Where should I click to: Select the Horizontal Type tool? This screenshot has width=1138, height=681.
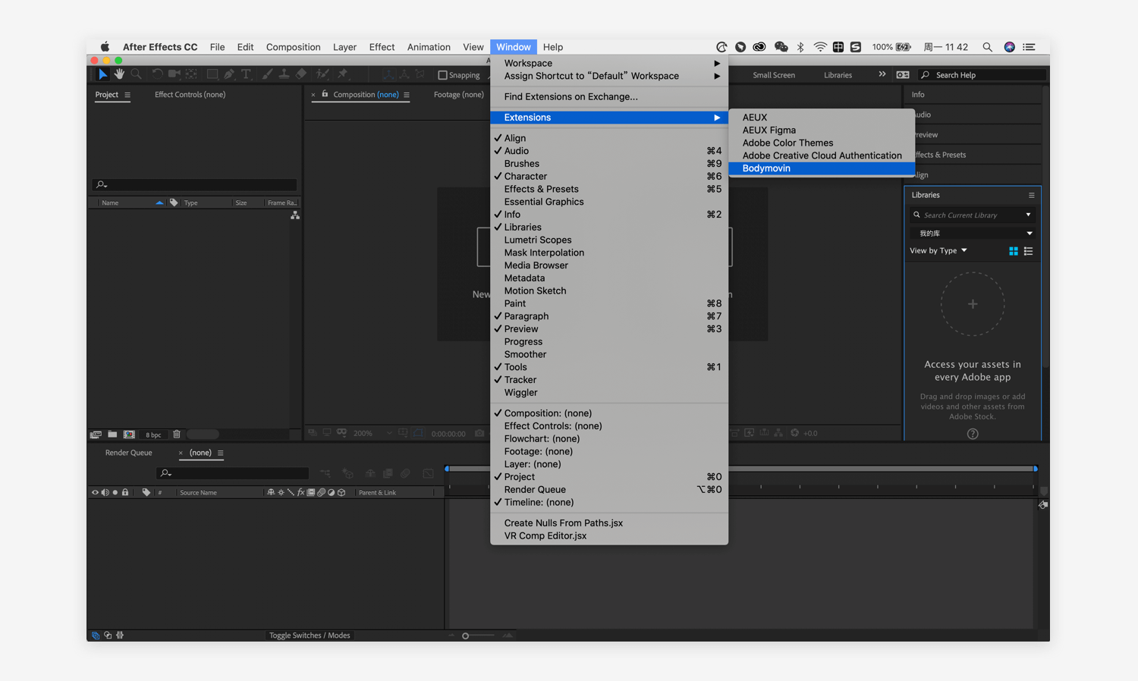coord(246,74)
